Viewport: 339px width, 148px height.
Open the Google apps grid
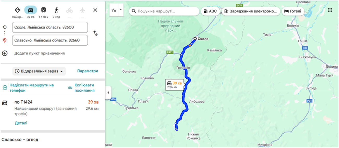click(x=330, y=10)
